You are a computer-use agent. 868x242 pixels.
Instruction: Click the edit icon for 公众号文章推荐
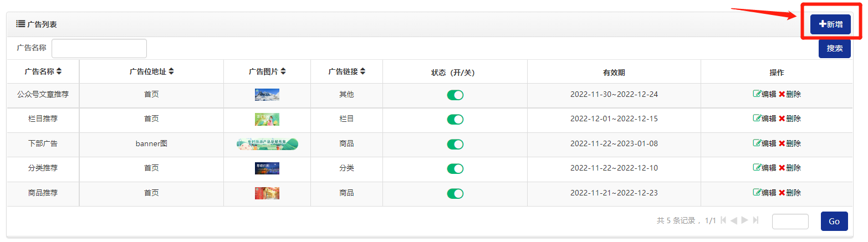pos(757,94)
